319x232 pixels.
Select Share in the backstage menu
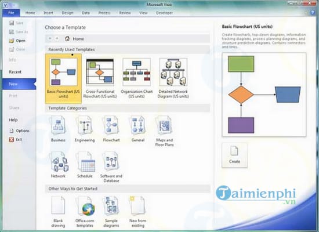point(14,108)
